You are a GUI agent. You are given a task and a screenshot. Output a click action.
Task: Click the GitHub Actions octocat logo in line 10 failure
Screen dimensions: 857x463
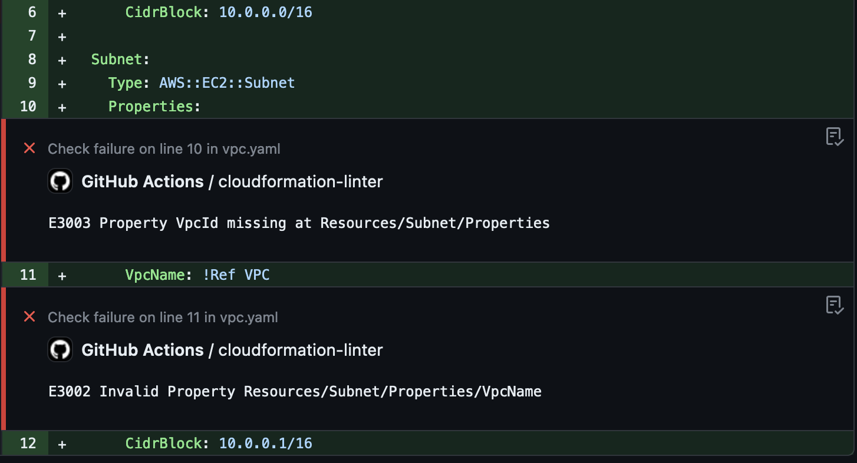(60, 181)
